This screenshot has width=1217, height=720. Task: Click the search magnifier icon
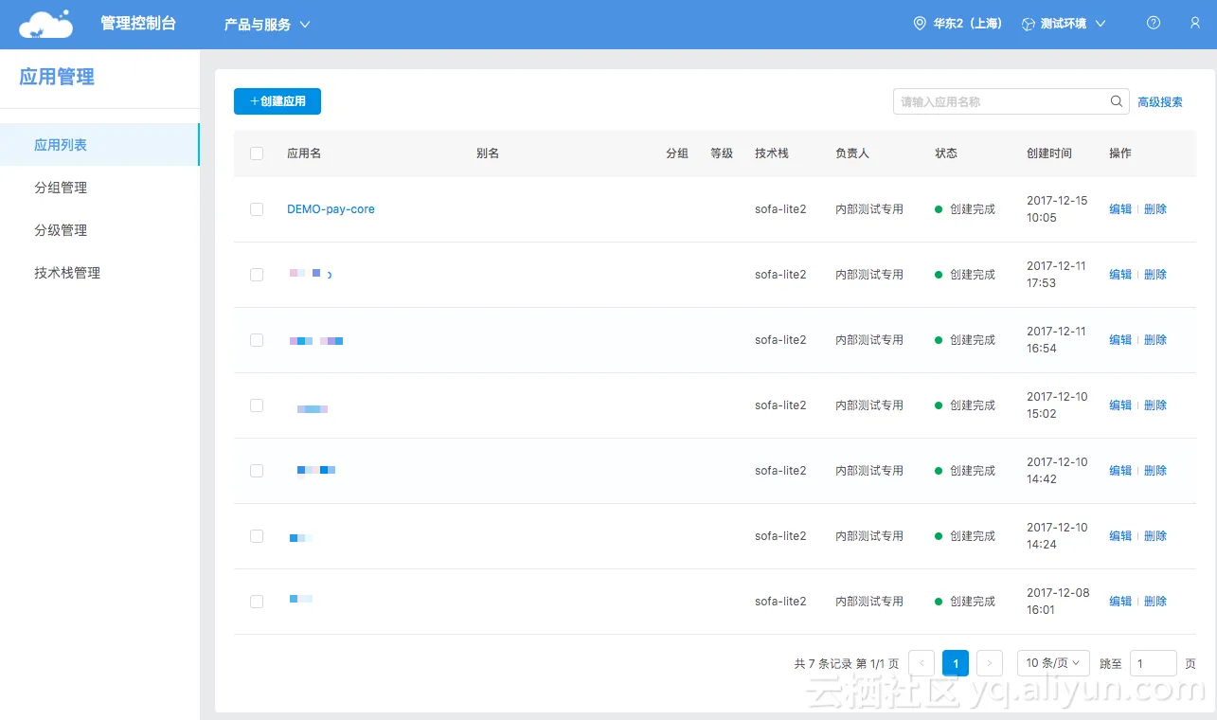[1117, 101]
